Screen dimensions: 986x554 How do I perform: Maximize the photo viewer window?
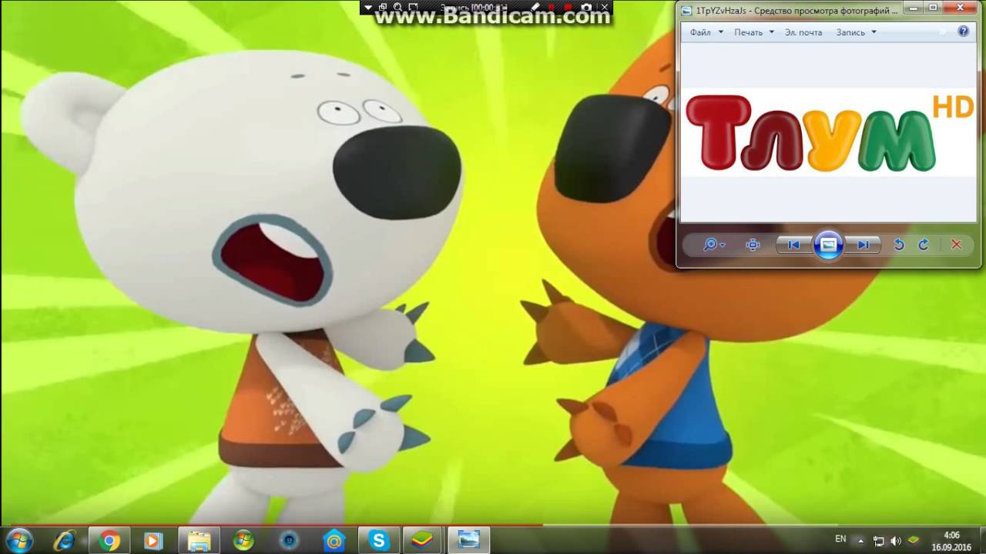tap(934, 8)
